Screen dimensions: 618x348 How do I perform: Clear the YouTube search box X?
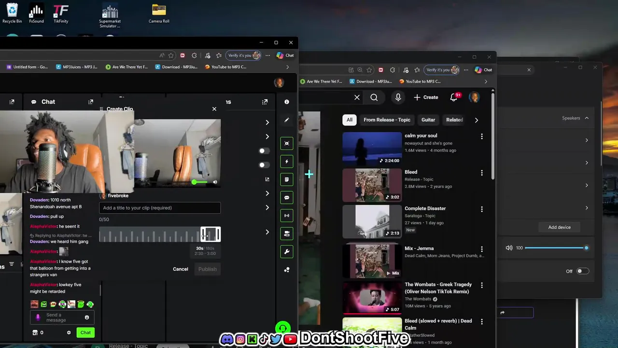tap(357, 97)
